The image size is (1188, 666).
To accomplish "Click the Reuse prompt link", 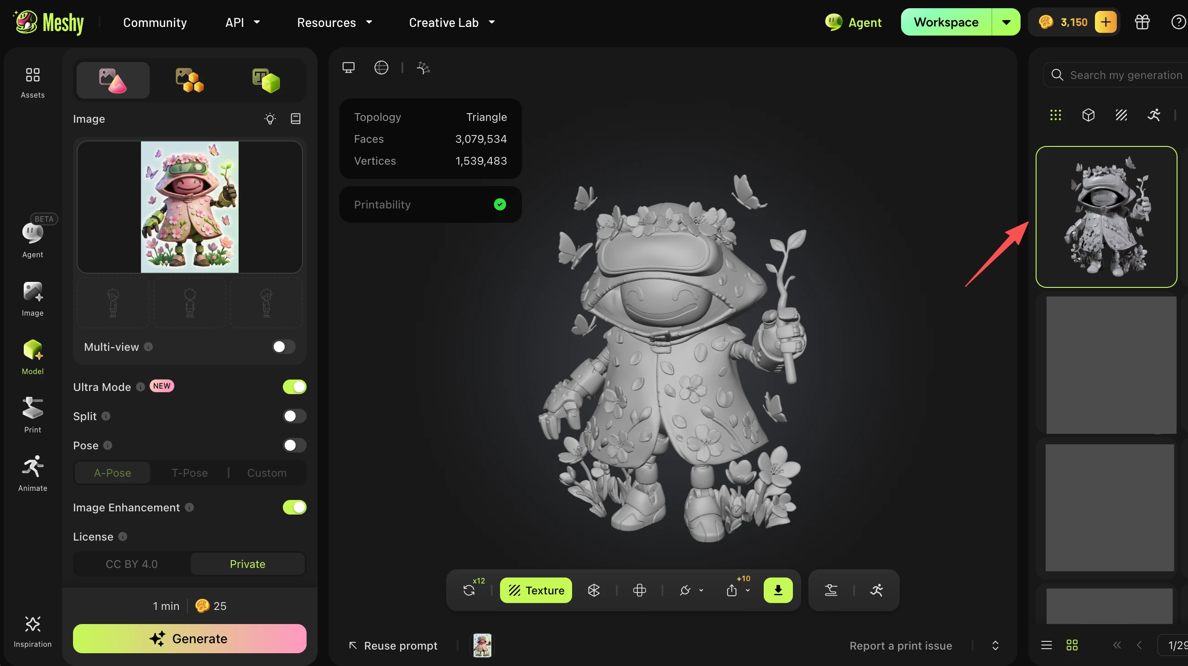I will point(393,645).
